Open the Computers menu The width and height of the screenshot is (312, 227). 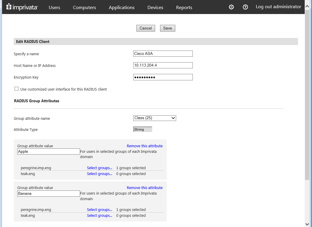(x=84, y=7)
